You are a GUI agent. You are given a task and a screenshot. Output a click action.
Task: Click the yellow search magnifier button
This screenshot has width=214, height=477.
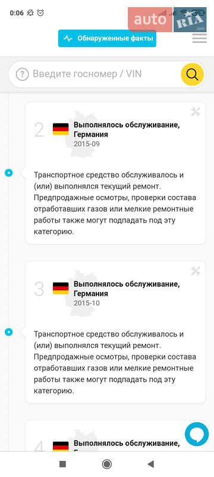tap(192, 74)
